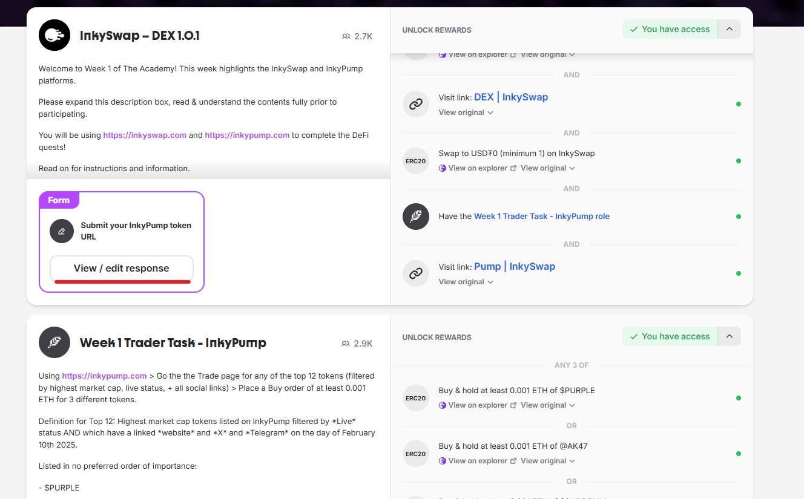Open the Pump | InkySwap link
This screenshot has width=804, height=499.
pos(515,266)
